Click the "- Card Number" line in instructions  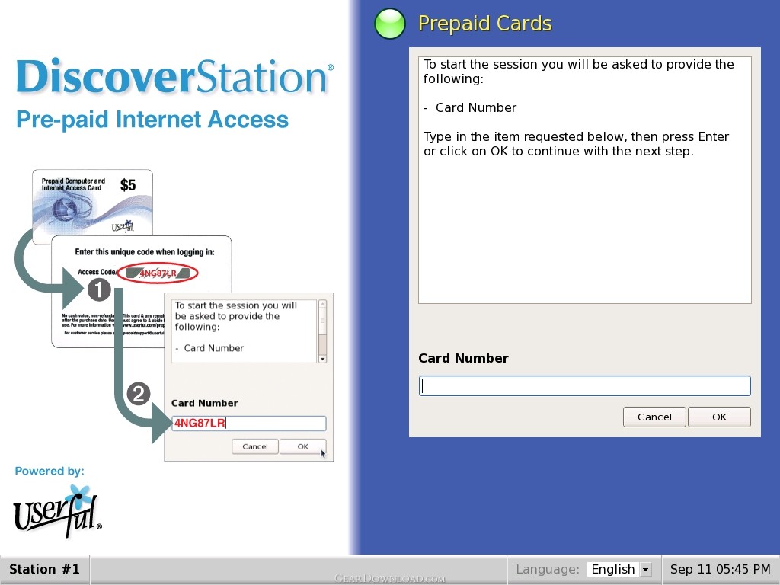pyautogui.click(x=470, y=108)
